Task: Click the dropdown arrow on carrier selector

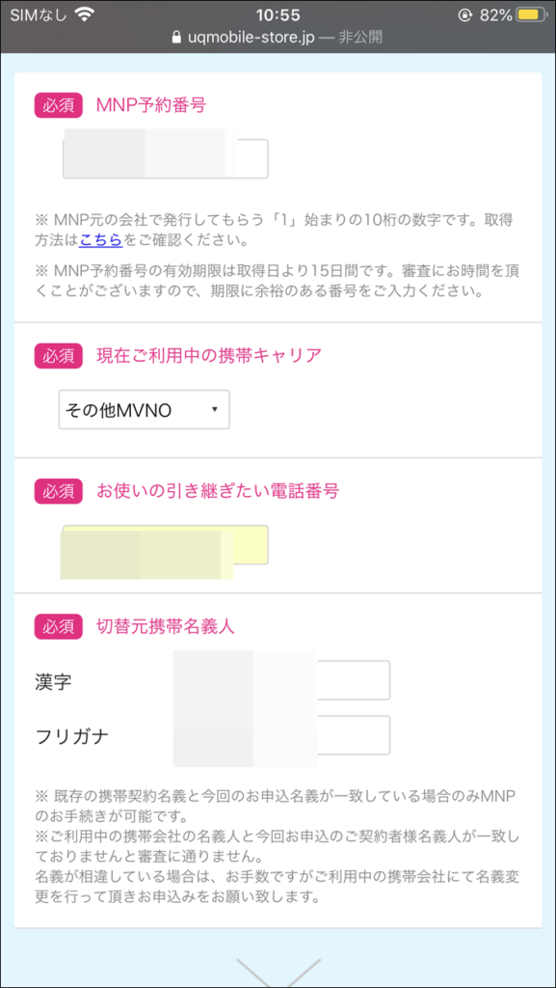Action: [215, 409]
